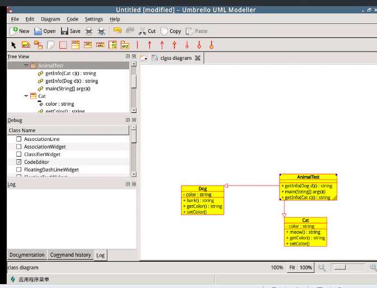Click Tree View scrollbar down arrow
The height and width of the screenshot is (288, 377).
coord(134,110)
